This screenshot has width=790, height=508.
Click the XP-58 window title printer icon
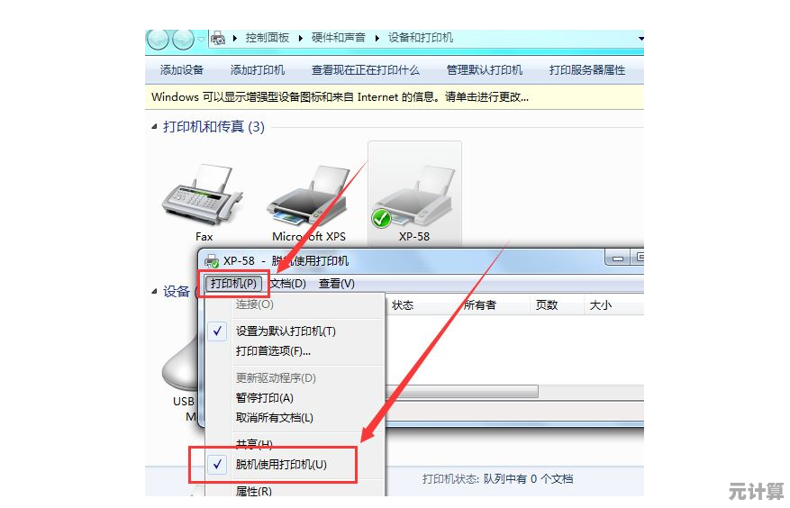point(212,261)
